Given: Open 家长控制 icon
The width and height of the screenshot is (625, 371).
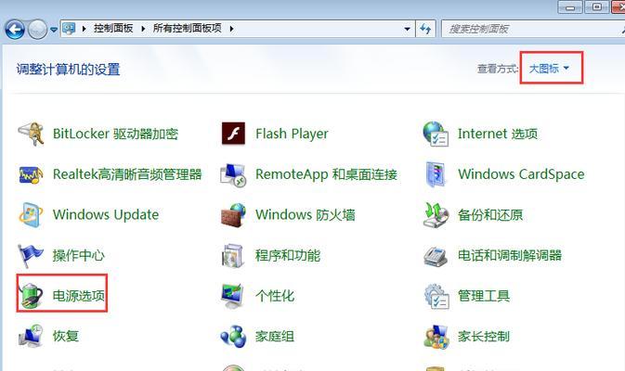Looking at the screenshot, I should [436, 337].
